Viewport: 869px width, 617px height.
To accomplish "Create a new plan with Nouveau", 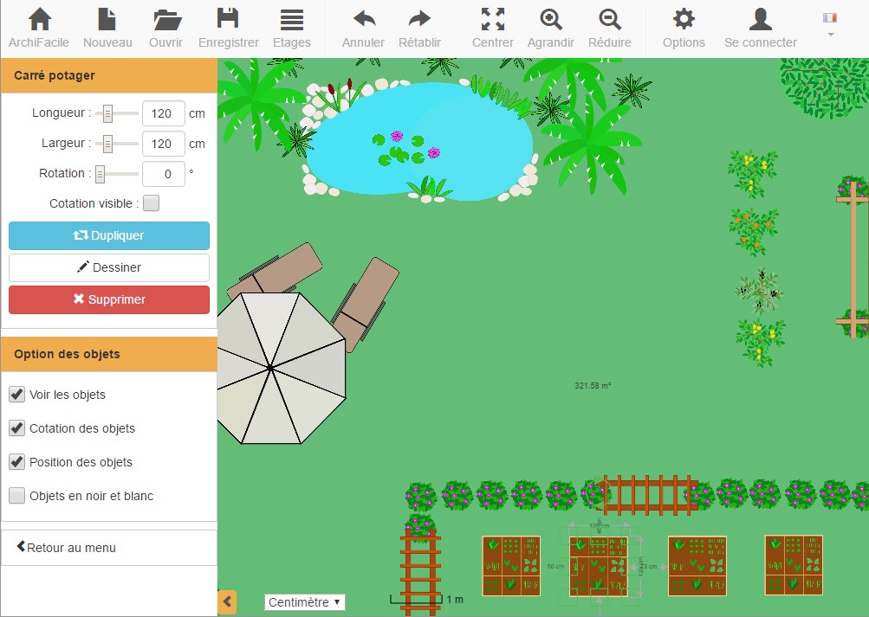I will [x=107, y=19].
